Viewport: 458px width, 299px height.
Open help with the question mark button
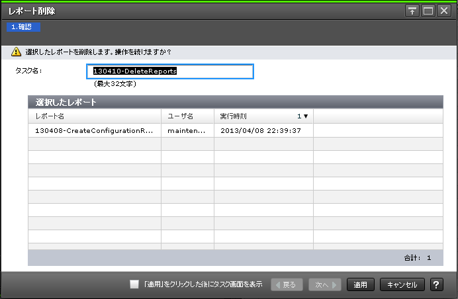pyautogui.click(x=436, y=284)
